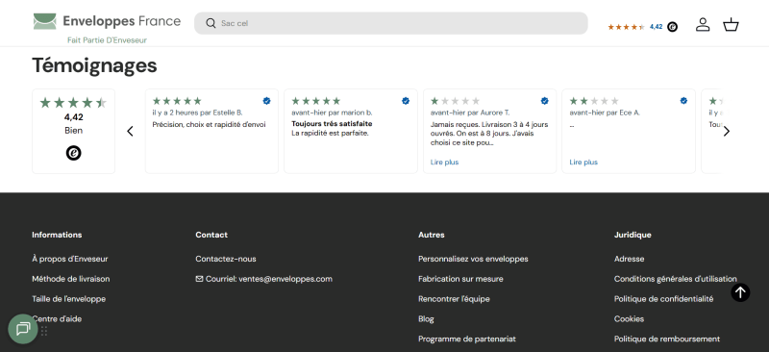Open the Cookies link
This screenshot has height=352, width=769.
click(629, 319)
